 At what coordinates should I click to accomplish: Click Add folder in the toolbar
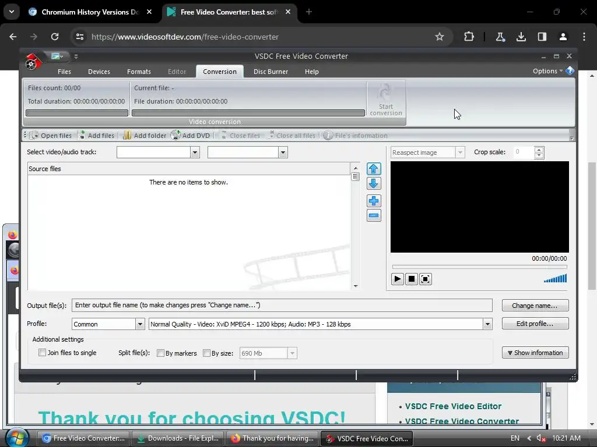145,135
